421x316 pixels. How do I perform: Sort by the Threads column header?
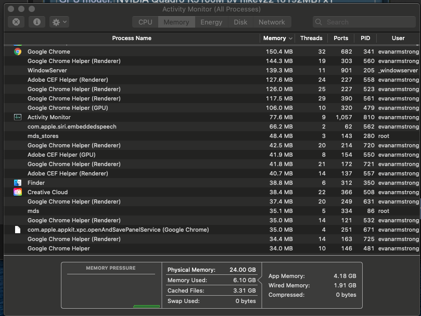click(x=311, y=38)
